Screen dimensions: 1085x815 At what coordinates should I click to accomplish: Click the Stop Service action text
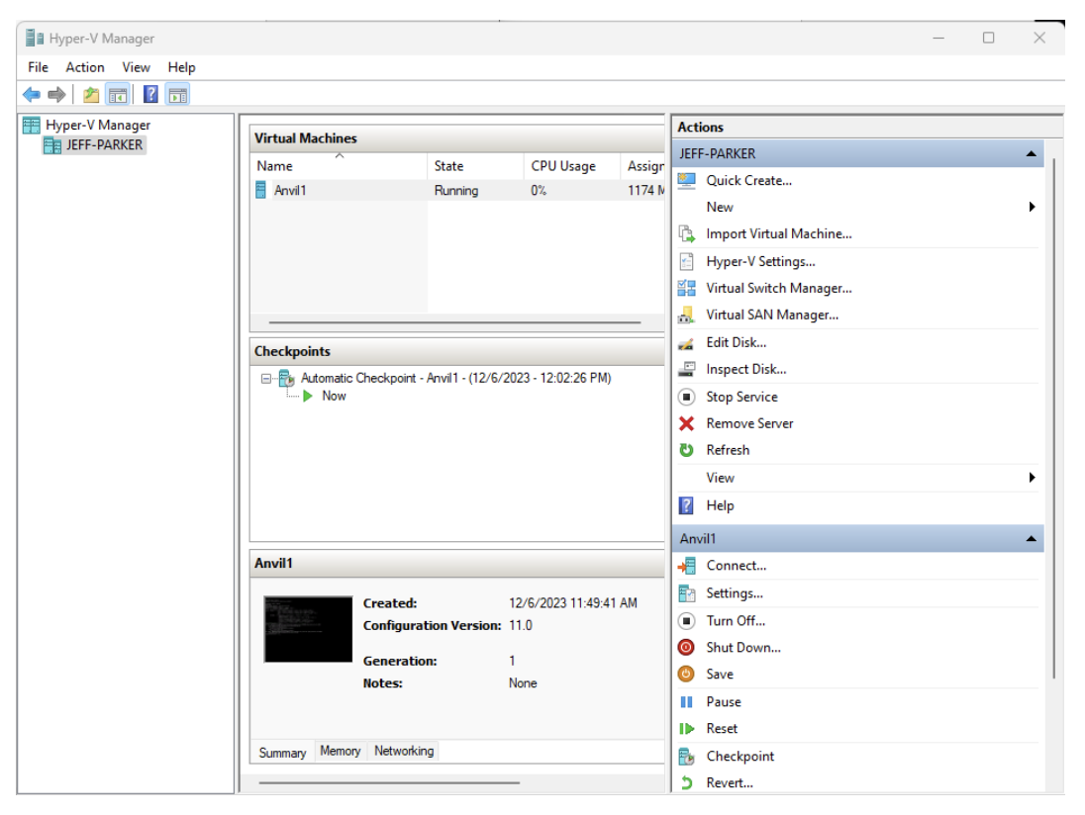pyautogui.click(x=741, y=397)
